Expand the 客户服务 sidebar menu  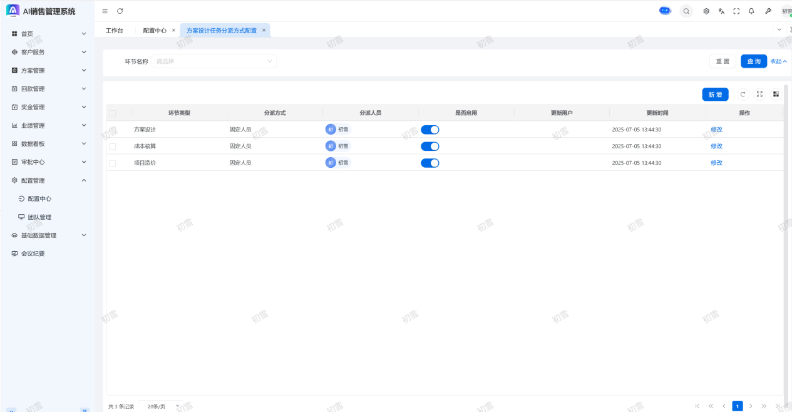(49, 52)
